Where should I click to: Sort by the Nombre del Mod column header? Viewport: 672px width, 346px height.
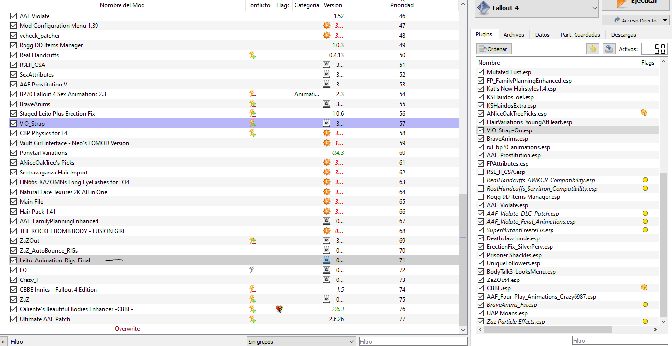pos(122,5)
